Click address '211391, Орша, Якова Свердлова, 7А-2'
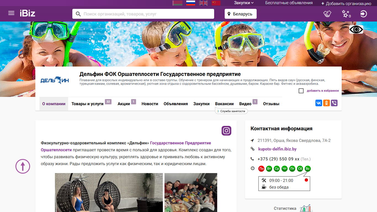The height and width of the screenshot is (212, 377). [294, 141]
